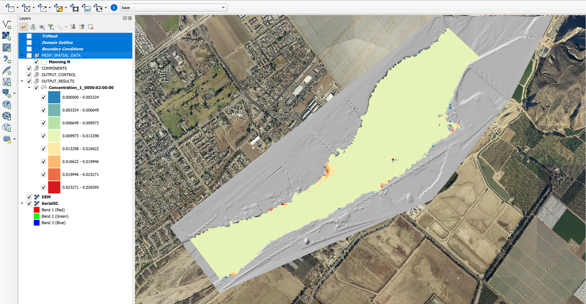Click Add Delimited Text Layer icon
586x304 pixels.
pos(7,59)
